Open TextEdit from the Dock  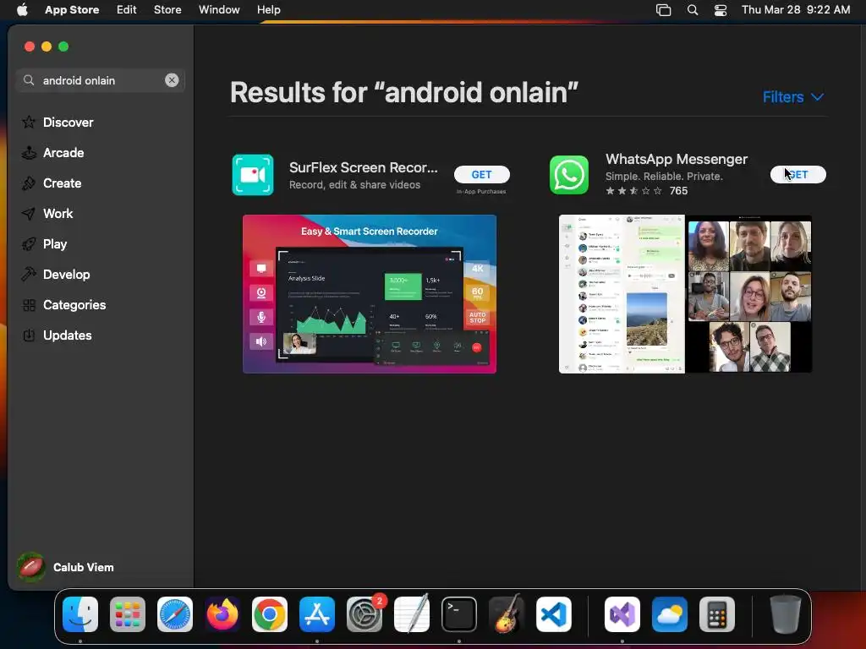pos(412,614)
